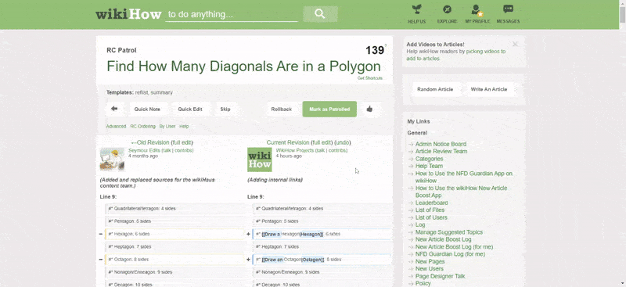Click the Write An Article button
Image resolution: width=626 pixels, height=287 pixels.
pos(488,89)
